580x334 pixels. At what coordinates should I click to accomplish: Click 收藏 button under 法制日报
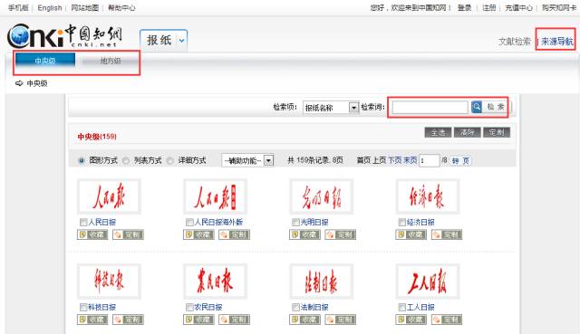[x=304, y=320]
